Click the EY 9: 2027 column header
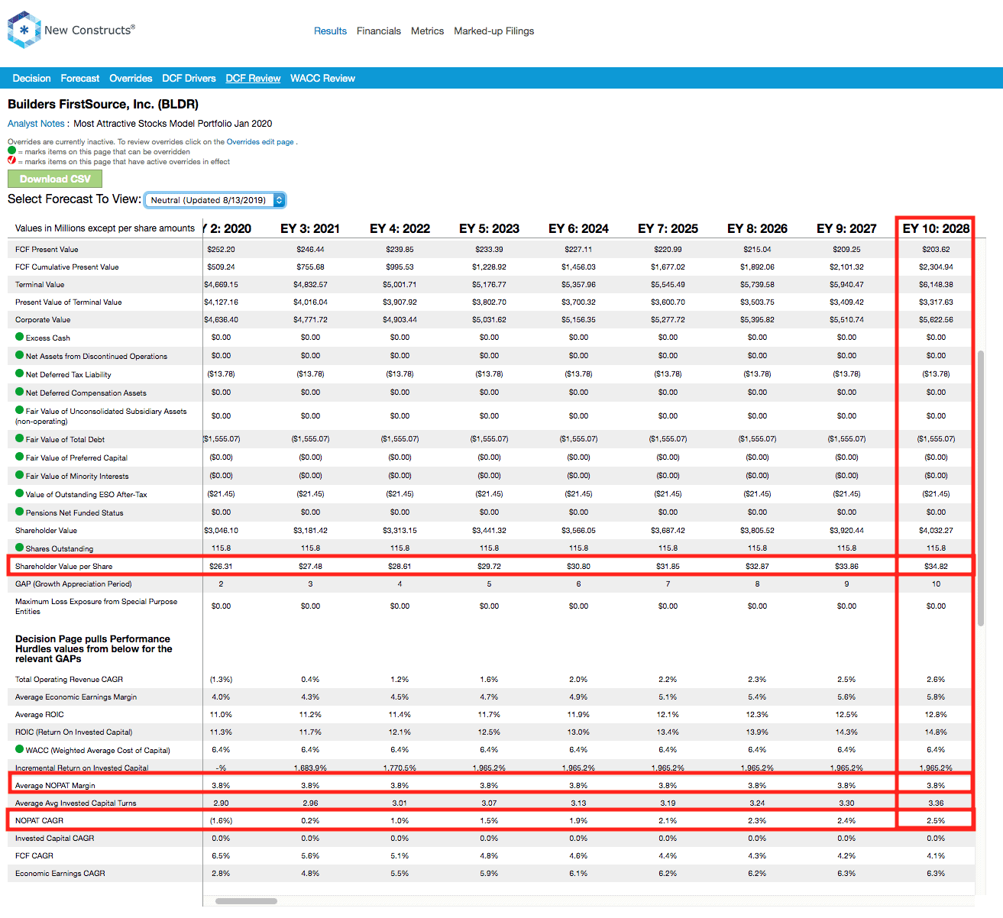 (x=846, y=228)
